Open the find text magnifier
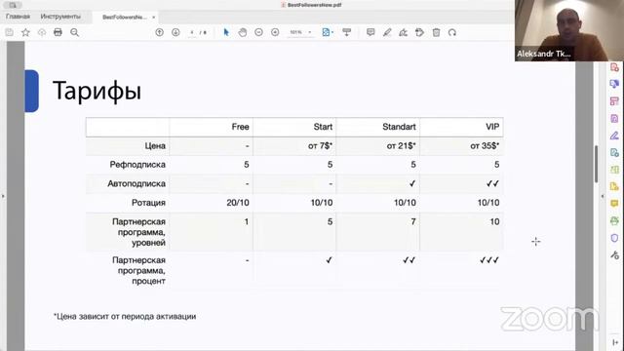The height and width of the screenshot is (351, 624). [74, 32]
